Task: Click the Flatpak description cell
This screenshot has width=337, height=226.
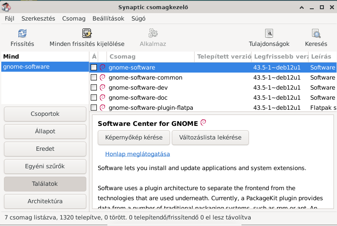Action: point(323,108)
